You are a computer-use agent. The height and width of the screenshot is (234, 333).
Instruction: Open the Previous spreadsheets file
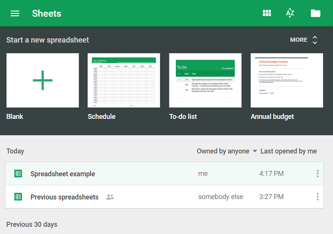164,197
